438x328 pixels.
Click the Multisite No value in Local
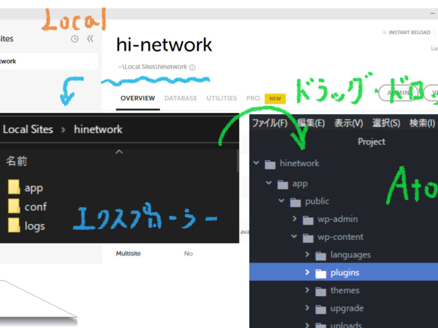click(x=188, y=254)
